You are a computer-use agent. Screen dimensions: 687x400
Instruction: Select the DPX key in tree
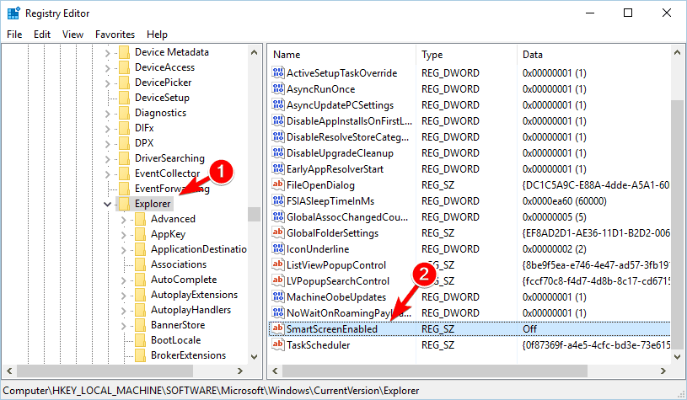pos(144,143)
